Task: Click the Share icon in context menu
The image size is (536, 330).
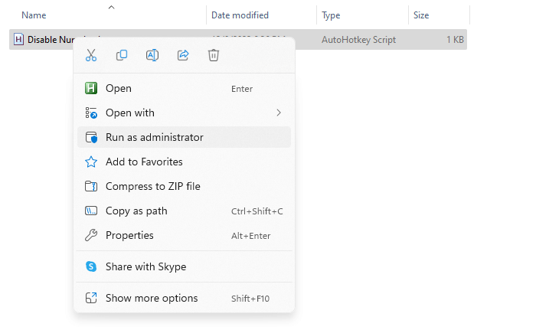Action: [183, 55]
